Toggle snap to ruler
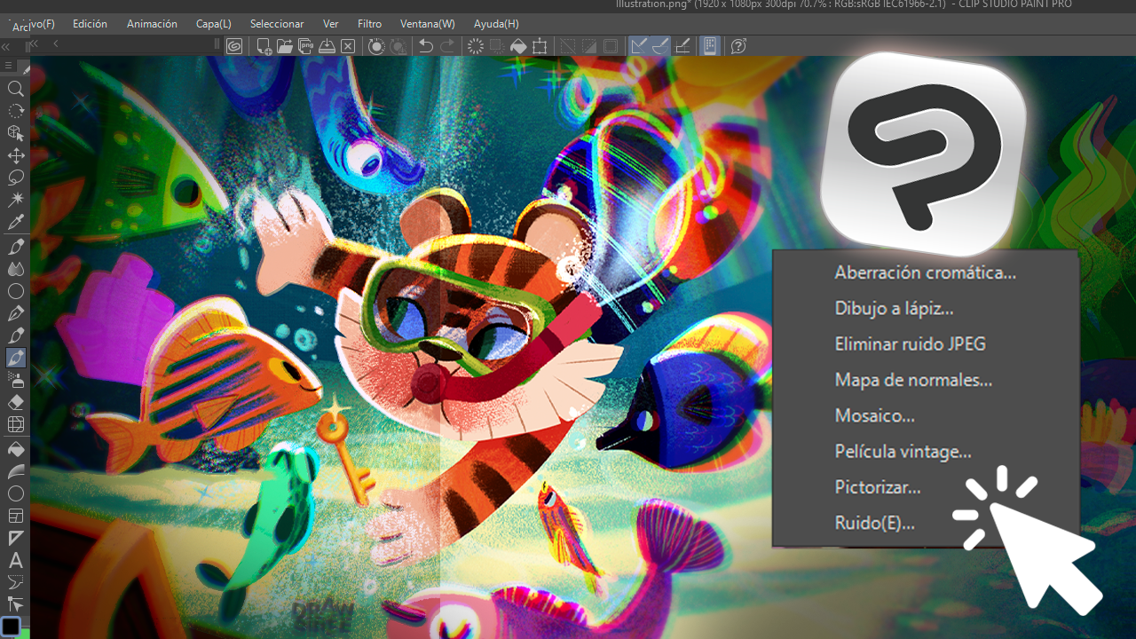Screen dimensions: 1136x639 tap(638, 46)
